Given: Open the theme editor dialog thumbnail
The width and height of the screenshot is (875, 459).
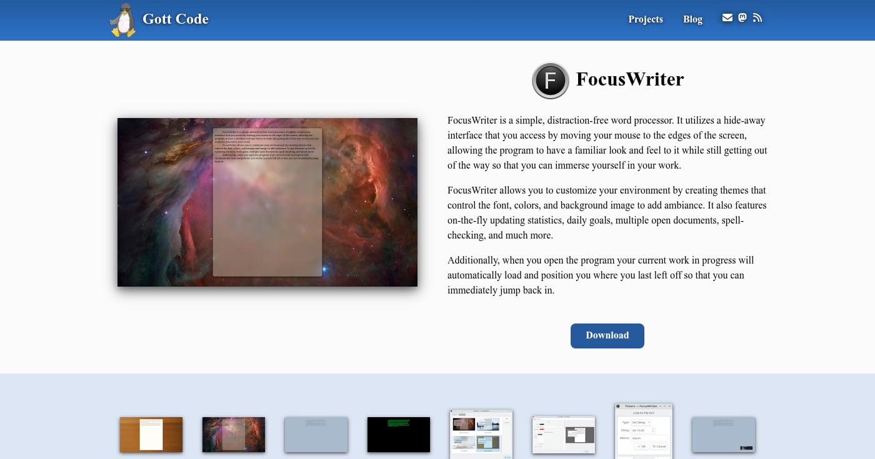Looking at the screenshot, I should [x=564, y=435].
